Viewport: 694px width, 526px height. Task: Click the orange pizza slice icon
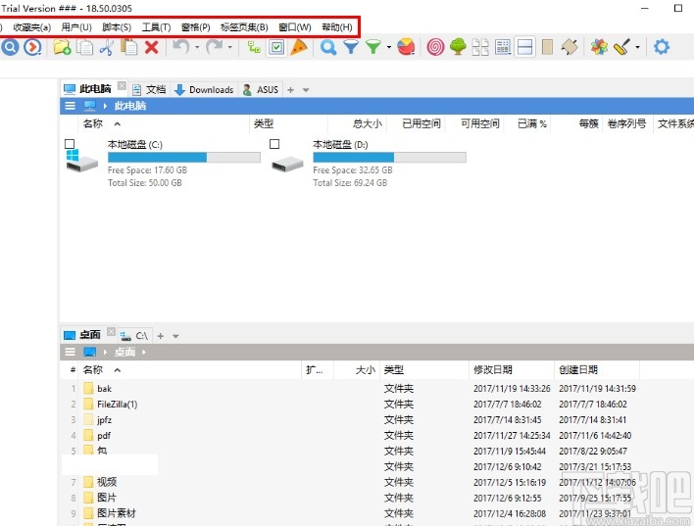[x=299, y=47]
